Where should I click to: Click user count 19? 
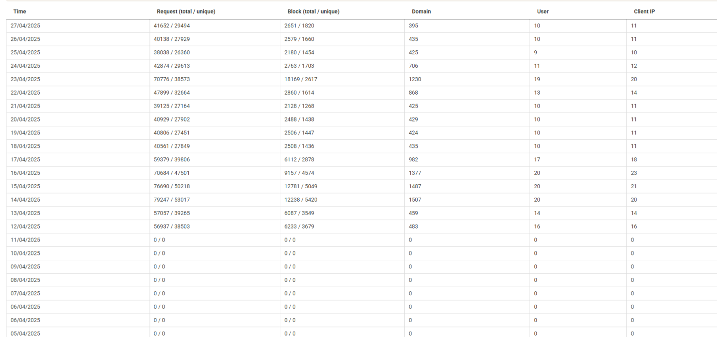(537, 79)
